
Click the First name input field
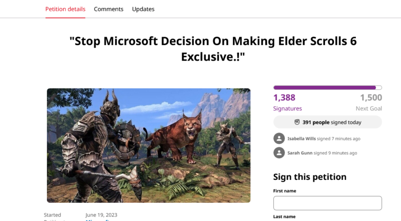[x=327, y=203]
